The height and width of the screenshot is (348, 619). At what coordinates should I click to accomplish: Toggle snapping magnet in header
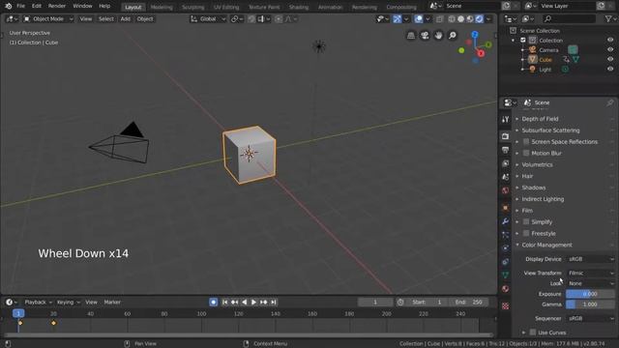click(x=251, y=19)
